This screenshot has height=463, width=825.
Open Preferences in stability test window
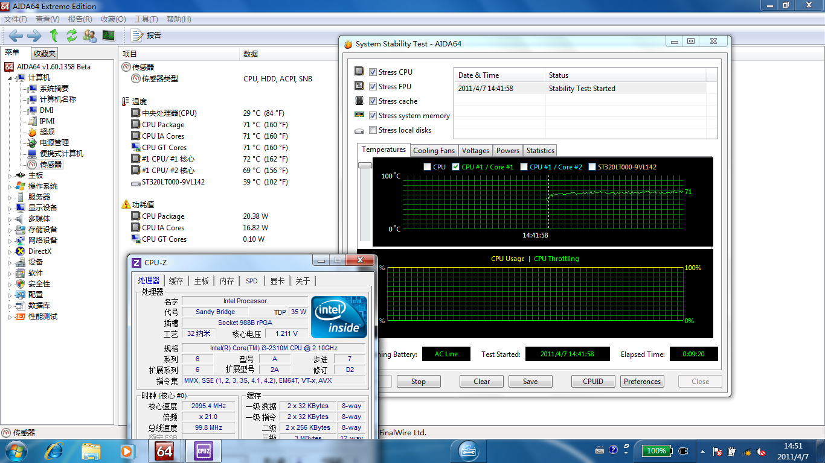click(642, 382)
